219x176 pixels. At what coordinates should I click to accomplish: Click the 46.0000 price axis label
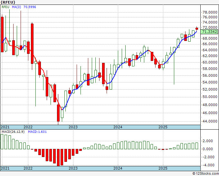210,113
